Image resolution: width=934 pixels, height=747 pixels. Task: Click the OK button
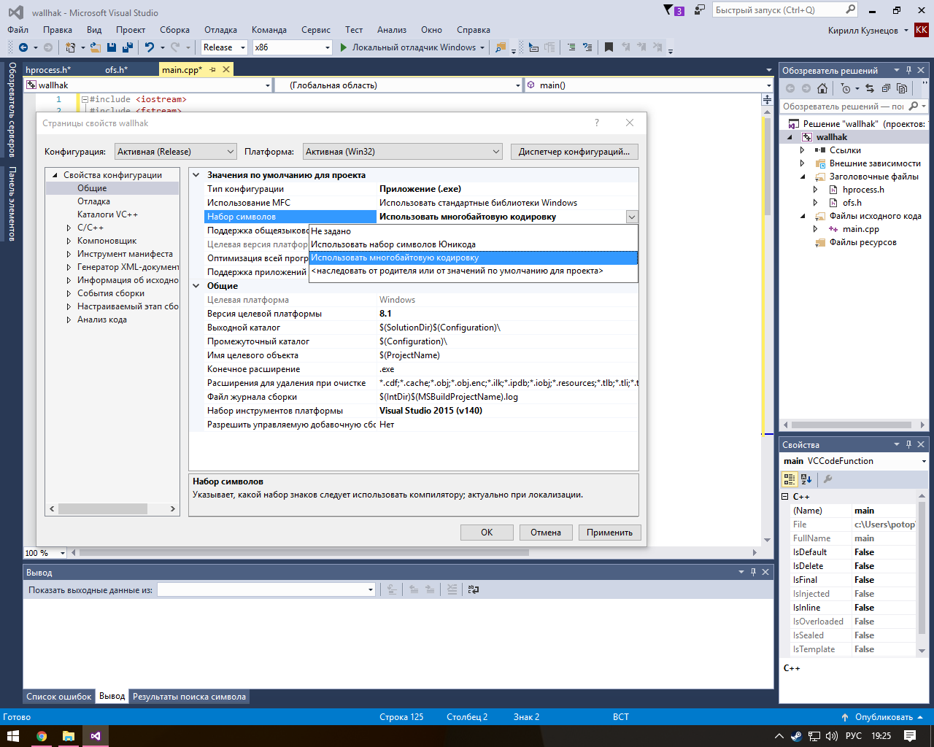[487, 533]
